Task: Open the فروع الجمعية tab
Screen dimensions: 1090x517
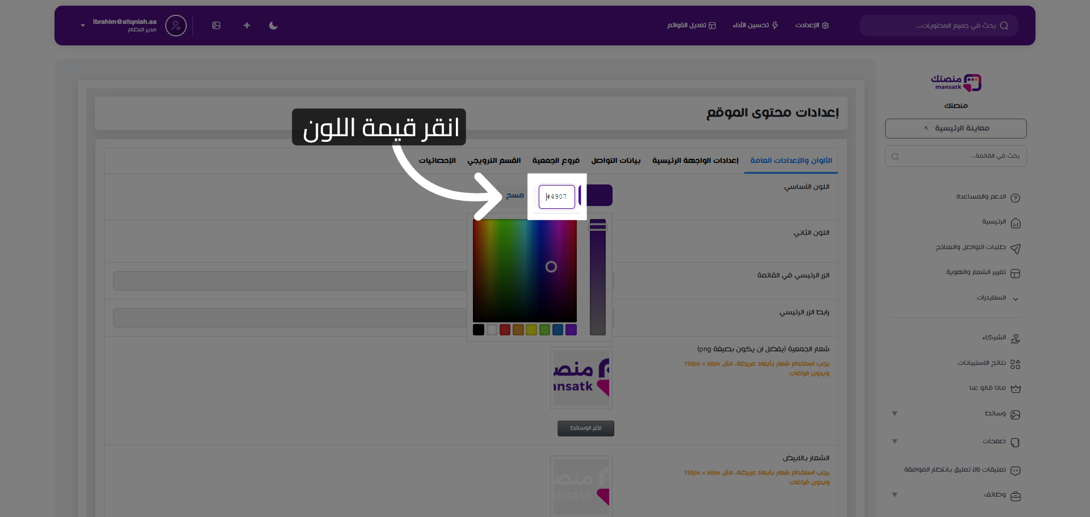Action: [556, 161]
